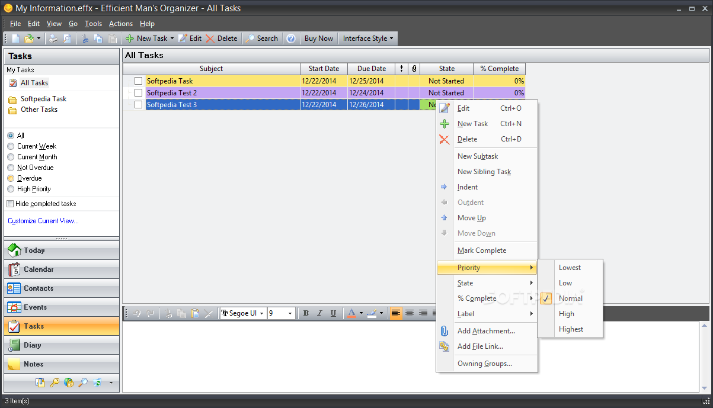The image size is (713, 408).
Task: Toggle underline formatting in the editor toolbar
Action: point(333,313)
